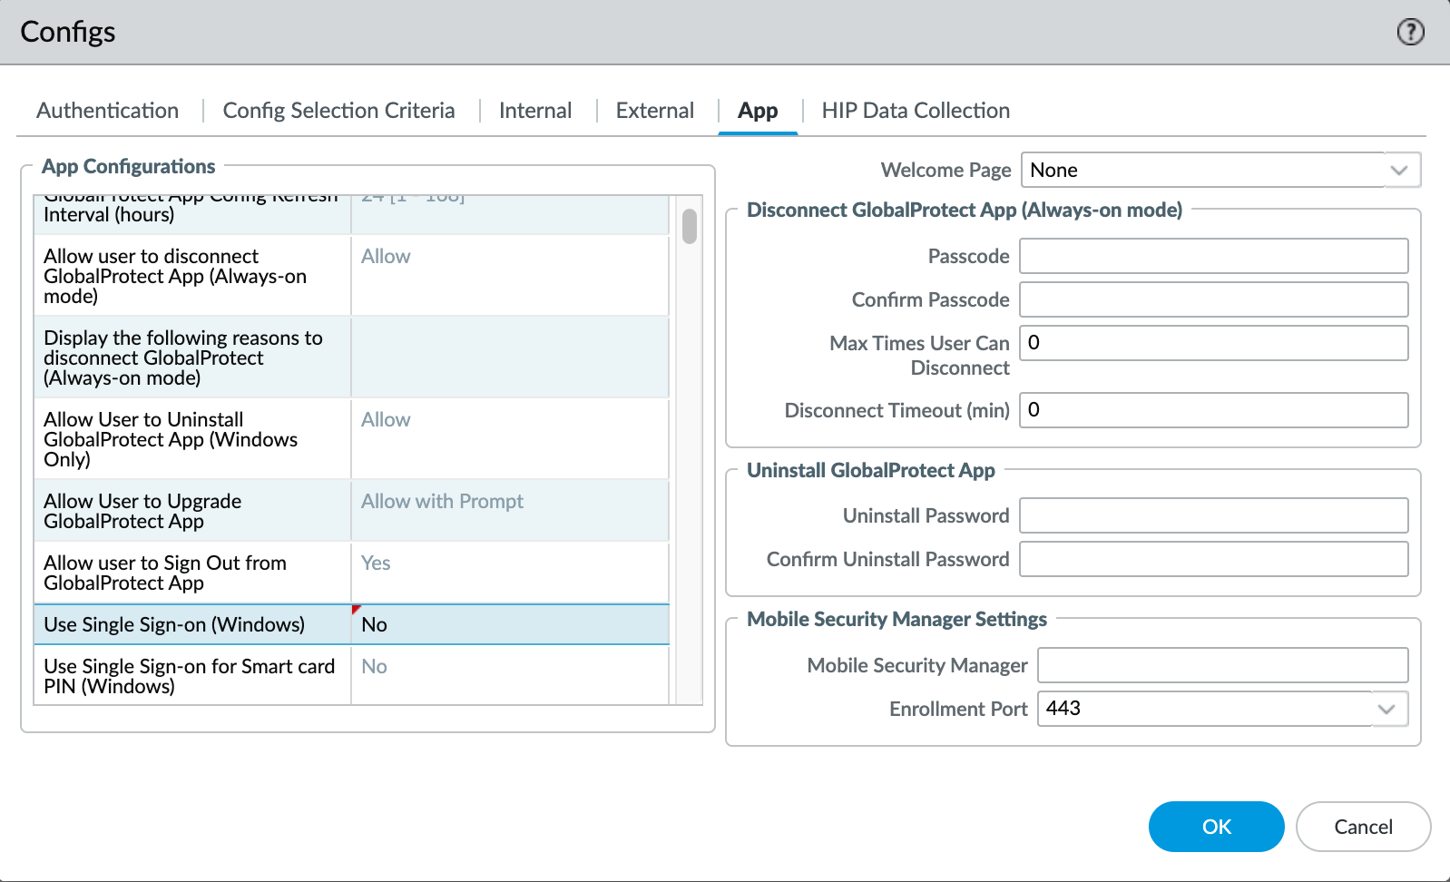Open the Config Selection Criteria tab
This screenshot has width=1450, height=882.
pos(338,111)
